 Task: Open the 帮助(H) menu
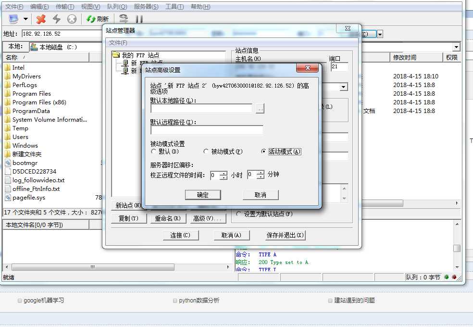pos(200,7)
